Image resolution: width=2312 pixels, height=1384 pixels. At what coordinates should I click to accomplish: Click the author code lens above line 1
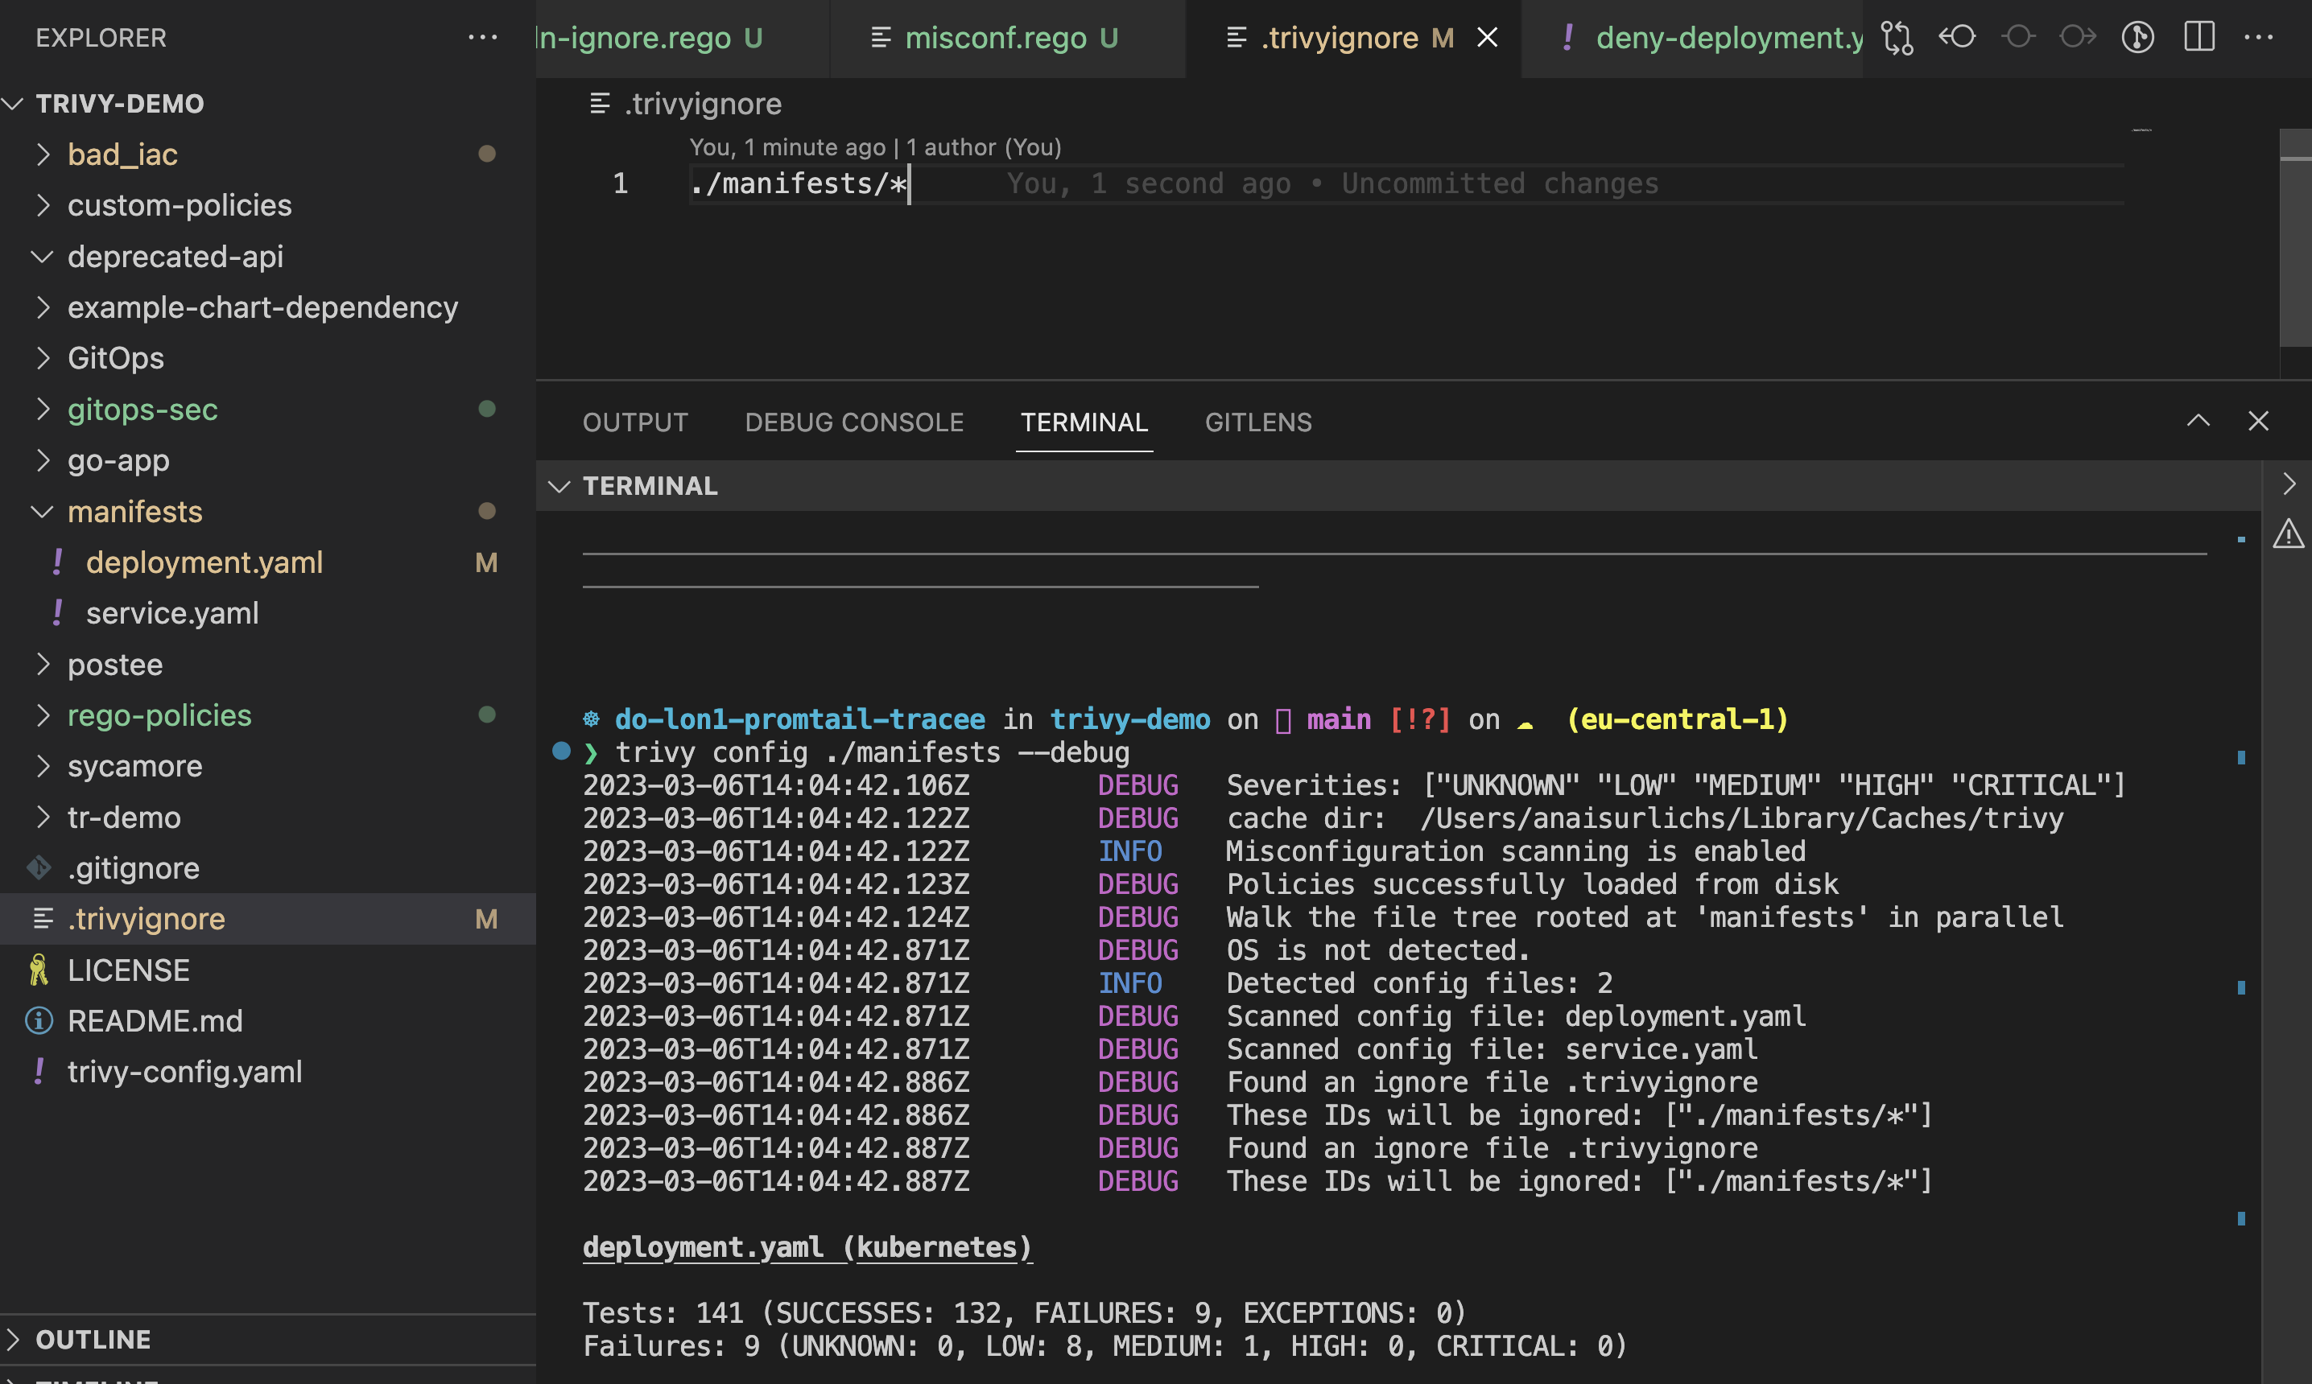click(875, 147)
